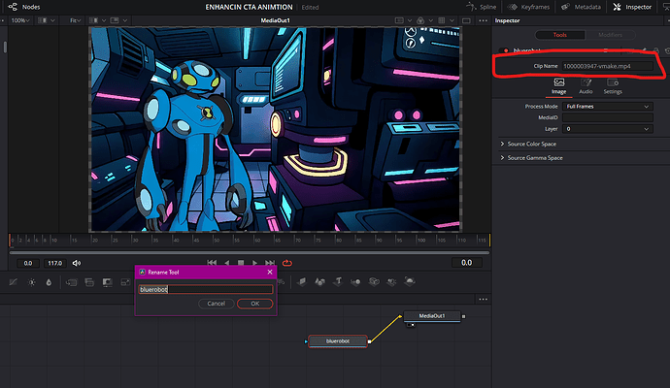Viewport: 670px width, 388px height.
Task: Add a Renderer 3D tool
Action: pyautogui.click(x=410, y=281)
